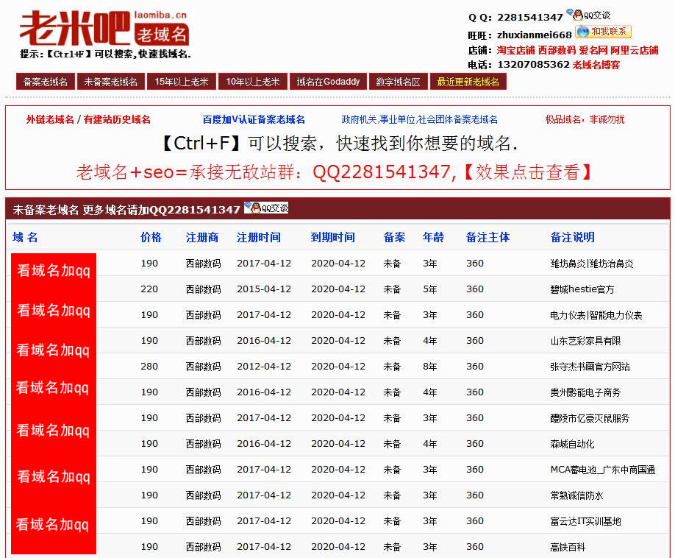Click the 外链老域名 / 有建站历史域名 link
675x558 pixels.
click(x=88, y=119)
